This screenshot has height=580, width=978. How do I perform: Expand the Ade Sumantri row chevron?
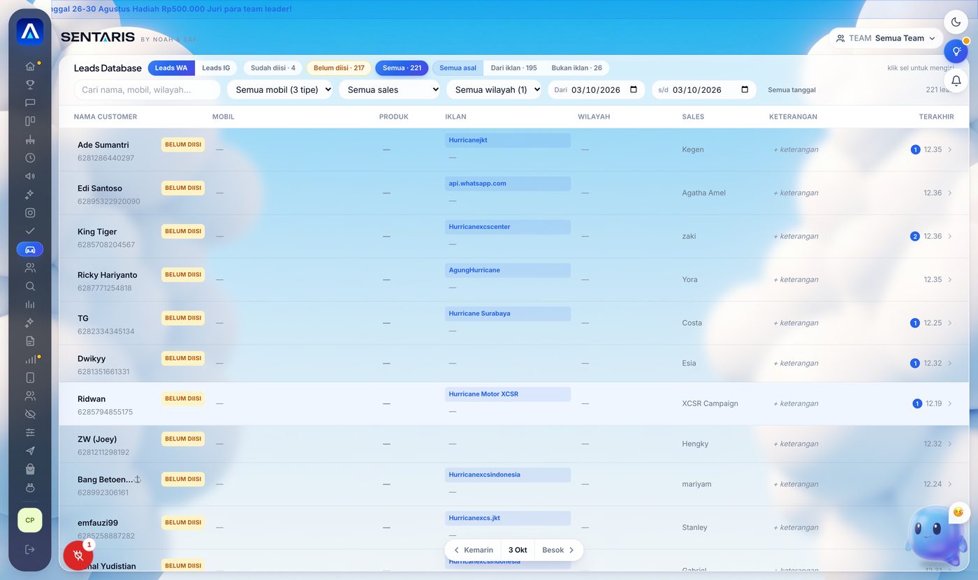[950, 149]
